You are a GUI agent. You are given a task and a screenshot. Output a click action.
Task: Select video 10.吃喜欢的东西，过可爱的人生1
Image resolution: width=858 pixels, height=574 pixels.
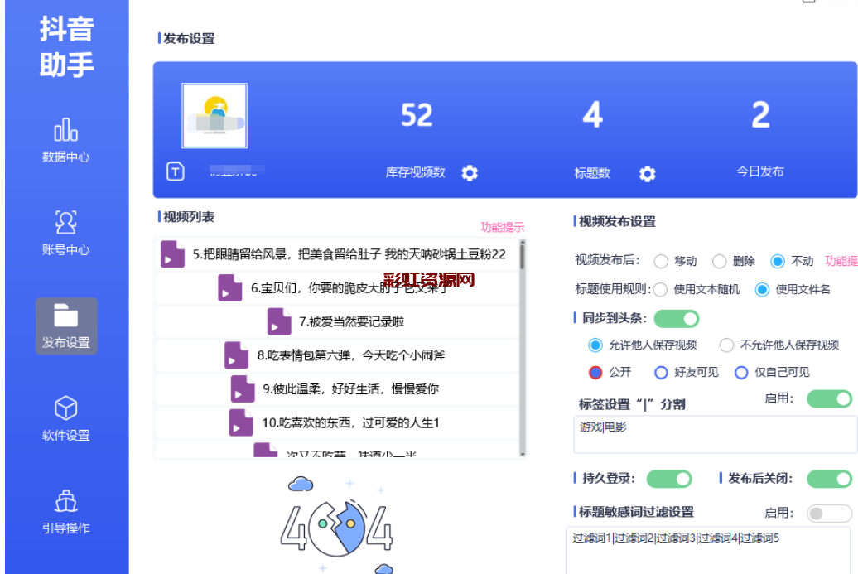coord(349,422)
